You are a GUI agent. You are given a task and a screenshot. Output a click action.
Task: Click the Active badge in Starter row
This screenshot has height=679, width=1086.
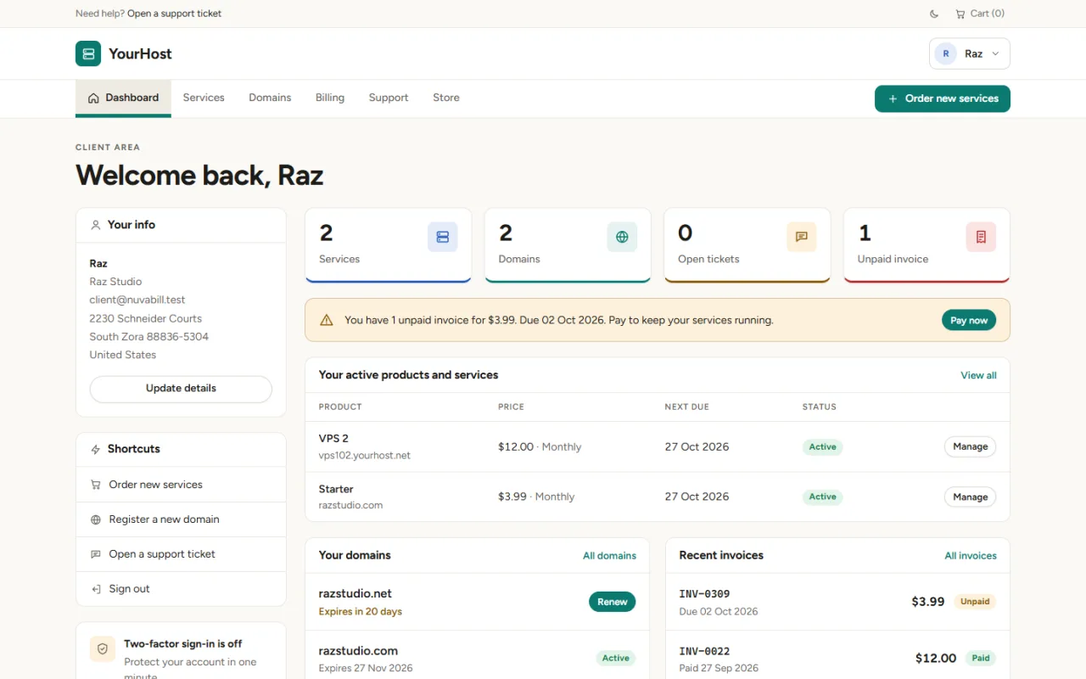[822, 497]
